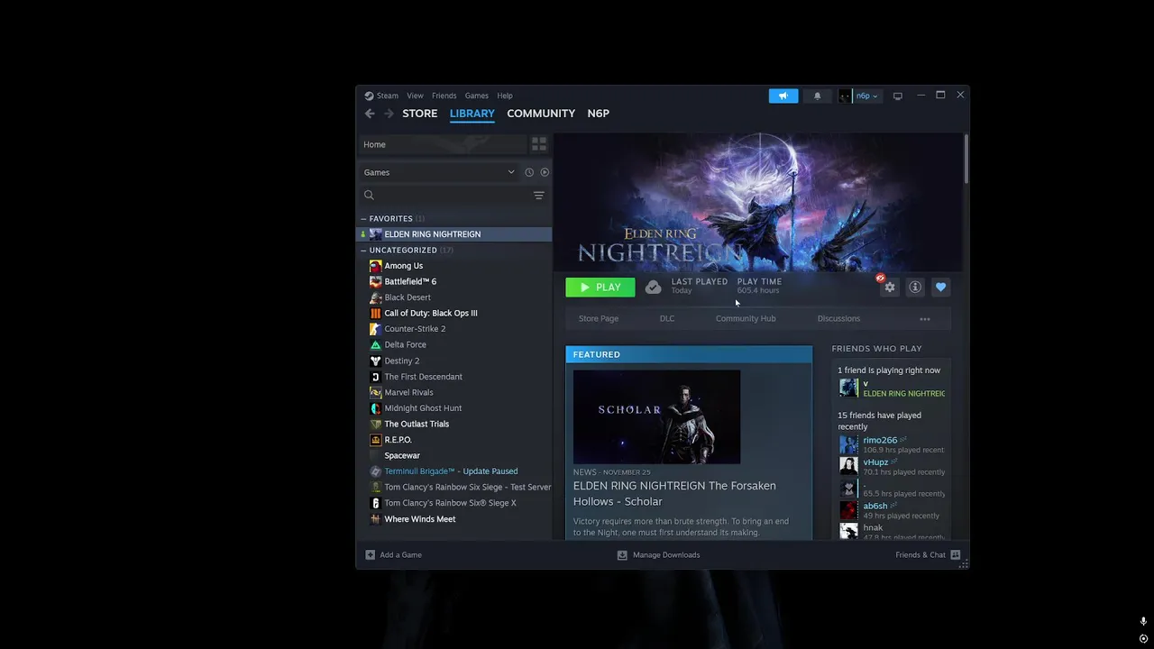The height and width of the screenshot is (649, 1154).
Task: Open the notifications bell
Action: 818,96
